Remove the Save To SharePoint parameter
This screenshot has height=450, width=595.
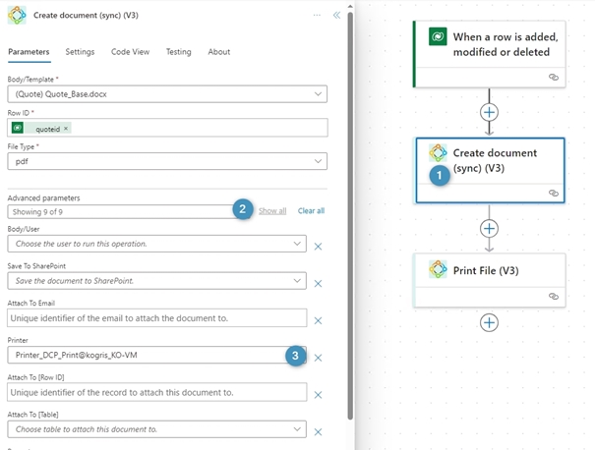[x=318, y=284]
